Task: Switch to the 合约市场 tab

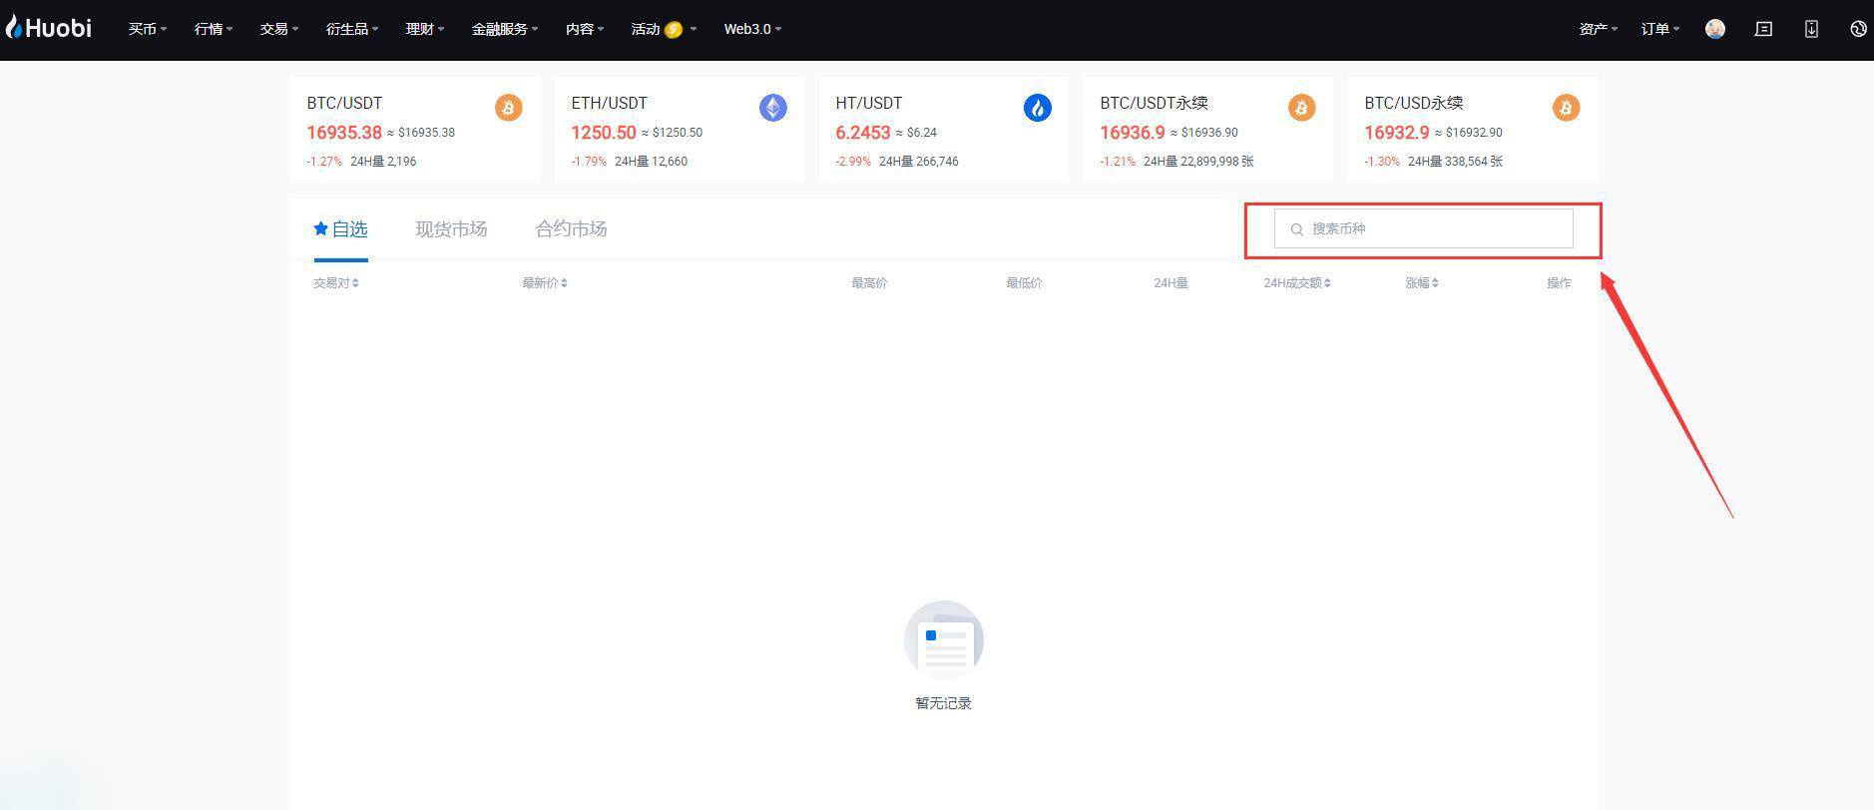Action: pyautogui.click(x=571, y=229)
